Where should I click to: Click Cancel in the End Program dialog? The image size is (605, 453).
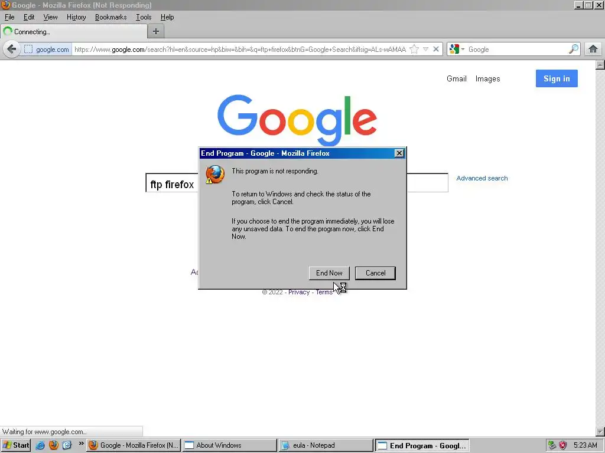[375, 273]
